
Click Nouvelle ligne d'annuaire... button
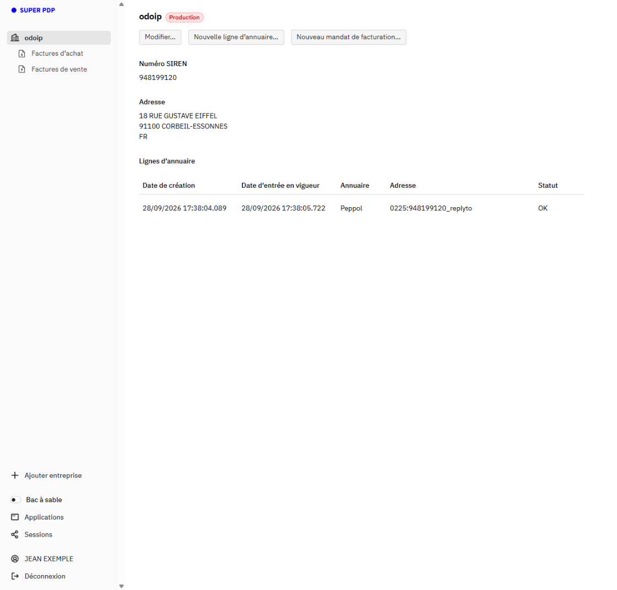tap(236, 37)
